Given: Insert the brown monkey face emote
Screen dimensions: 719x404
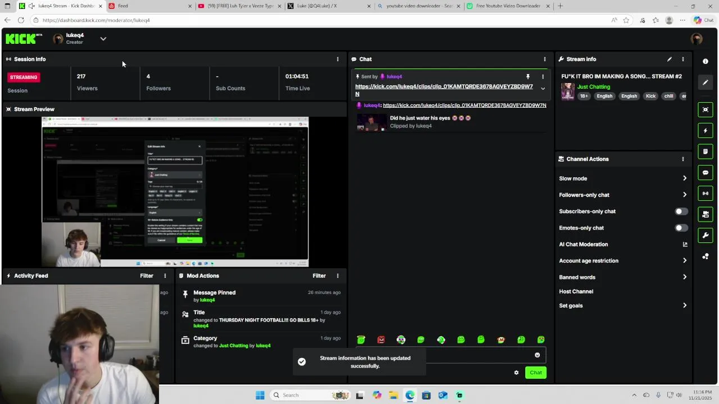Looking at the screenshot, I should [x=501, y=339].
